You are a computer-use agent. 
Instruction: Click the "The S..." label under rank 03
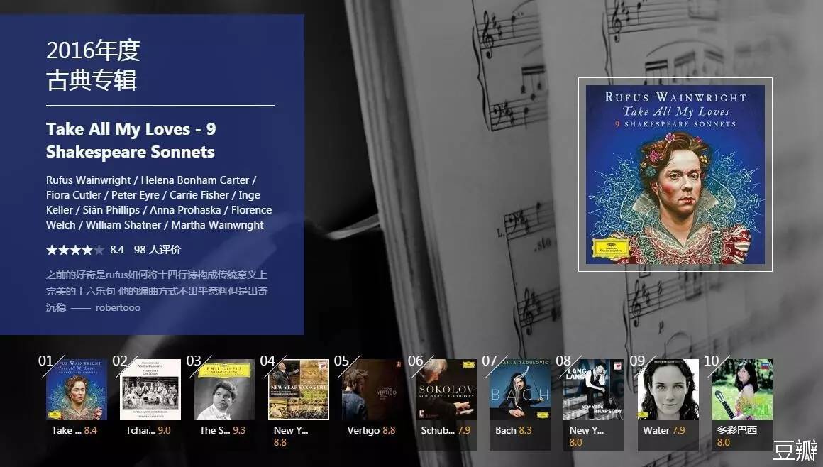[215, 430]
